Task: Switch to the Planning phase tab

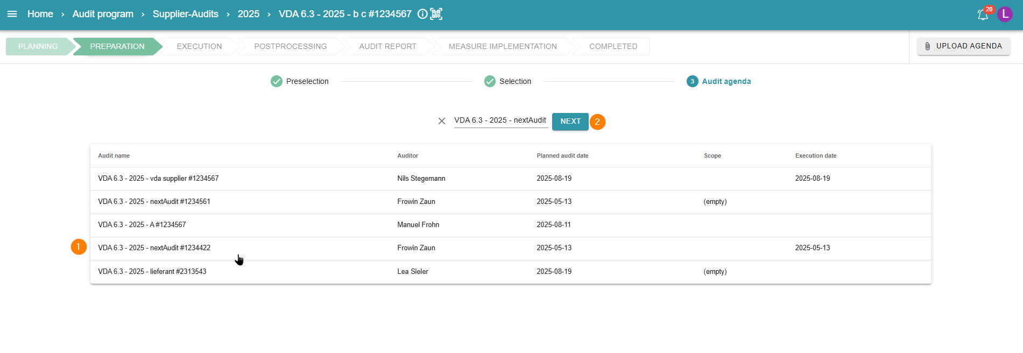Action: (38, 46)
